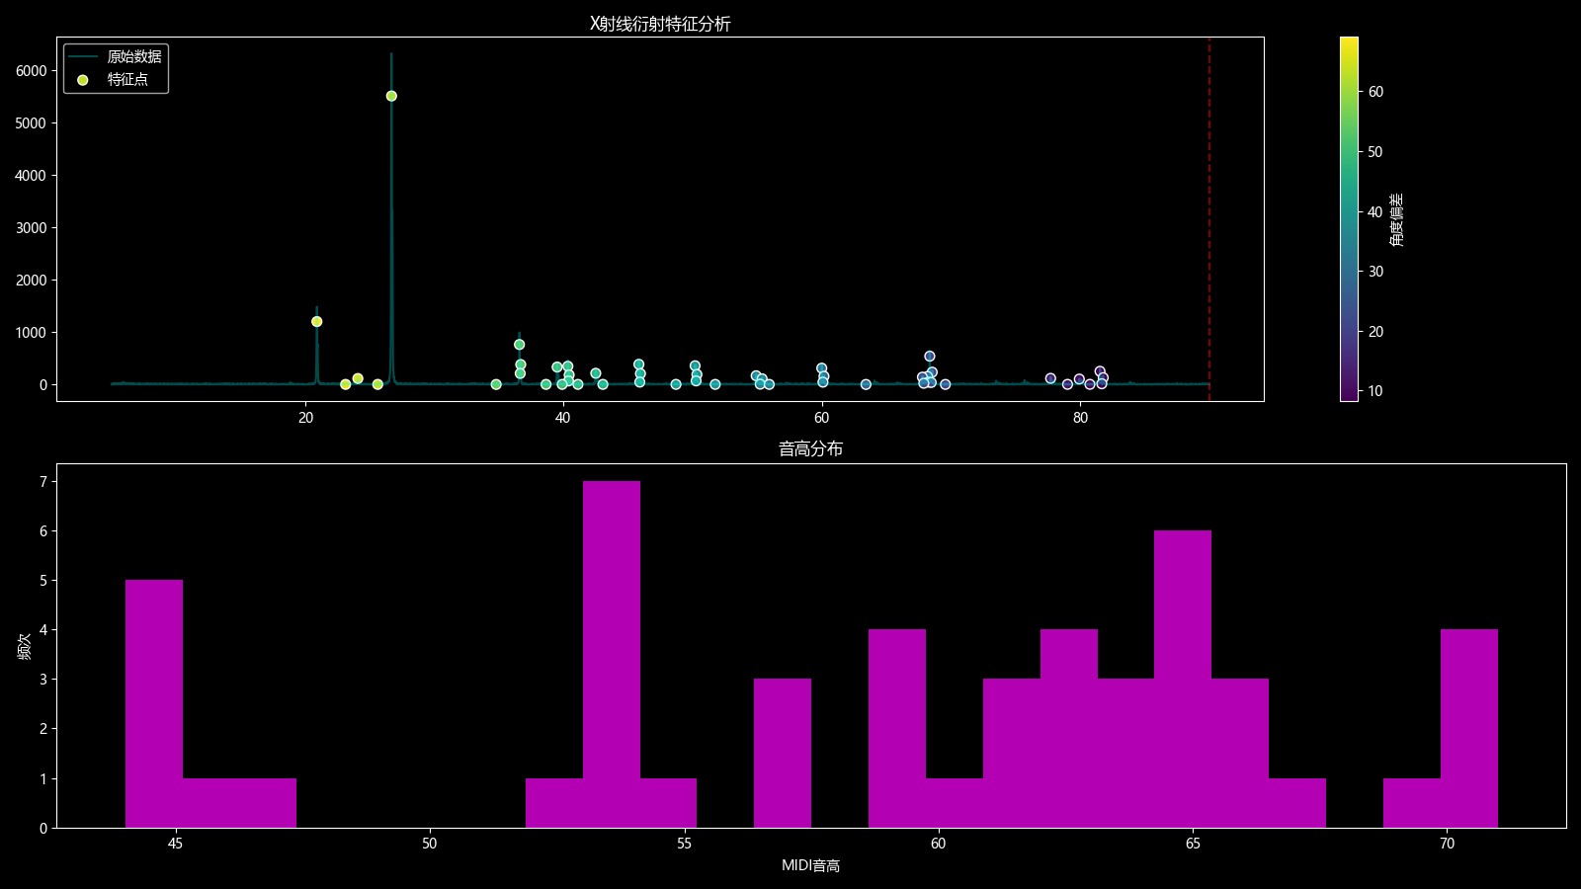Click the leftmost histogram bar with count 5
This screenshot has width=1581, height=889.
[x=154, y=703]
